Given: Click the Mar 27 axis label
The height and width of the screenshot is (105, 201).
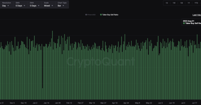Looking at the screenshot, I should click(103, 103).
